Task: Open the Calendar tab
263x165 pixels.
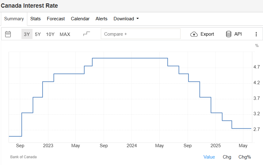Action: click(x=80, y=19)
